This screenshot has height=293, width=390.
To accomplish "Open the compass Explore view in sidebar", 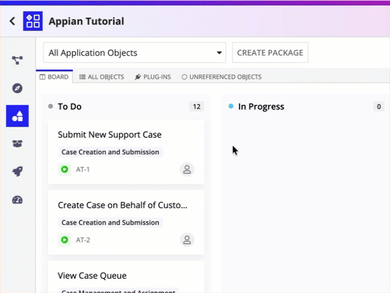I will [x=18, y=88].
